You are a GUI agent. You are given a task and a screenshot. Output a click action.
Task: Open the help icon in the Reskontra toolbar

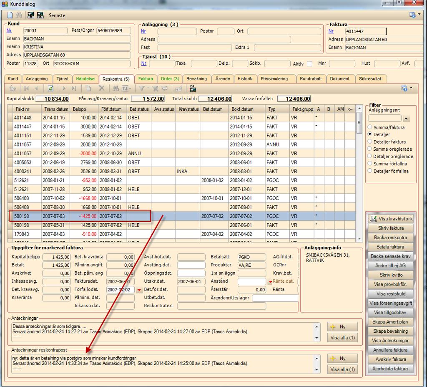coord(404,88)
